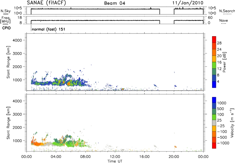The width and height of the screenshot is (235, 163).
Task: Click the 08:00 time tick label
Action: (85, 157)
